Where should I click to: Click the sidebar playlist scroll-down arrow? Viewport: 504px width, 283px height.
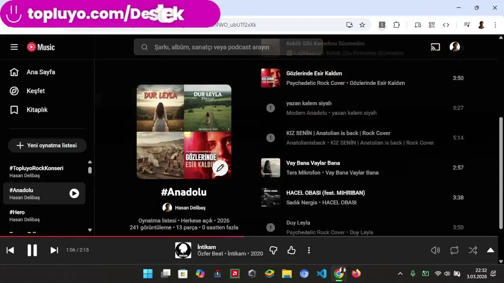point(90,230)
